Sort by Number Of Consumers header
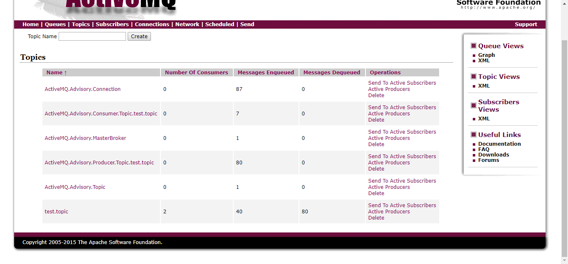The height and width of the screenshot is (264, 568). tap(196, 73)
